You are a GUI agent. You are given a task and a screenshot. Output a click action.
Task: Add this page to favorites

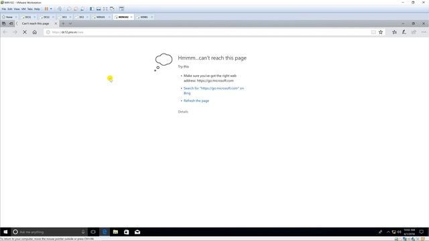point(381,32)
